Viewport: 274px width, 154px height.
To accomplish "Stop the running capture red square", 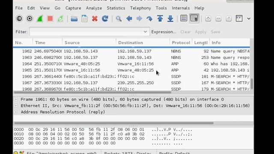I will tap(50, 18).
